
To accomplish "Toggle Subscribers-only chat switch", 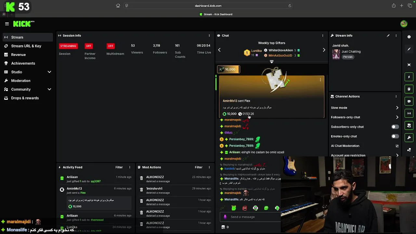I will [395, 127].
